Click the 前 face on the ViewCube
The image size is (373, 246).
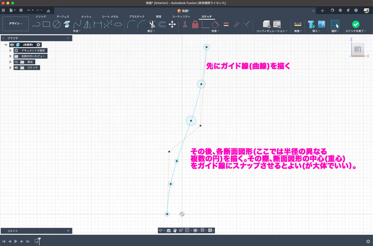[358, 49]
